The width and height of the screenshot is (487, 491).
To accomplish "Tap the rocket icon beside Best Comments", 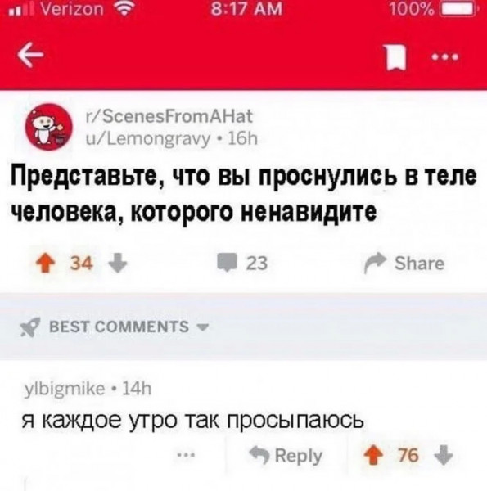I will [x=29, y=327].
